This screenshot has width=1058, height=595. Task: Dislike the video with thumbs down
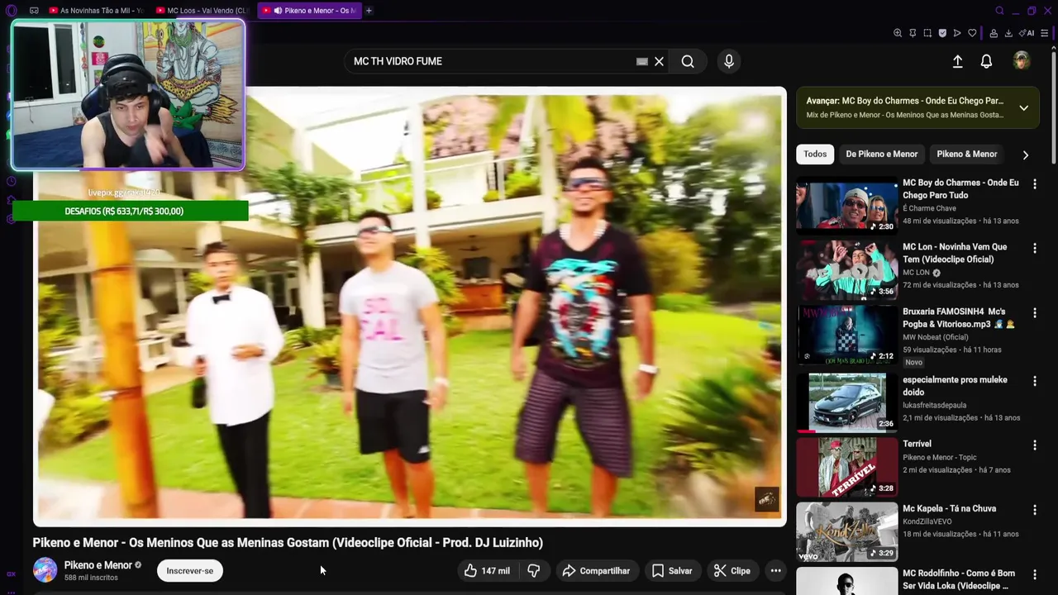click(x=534, y=571)
